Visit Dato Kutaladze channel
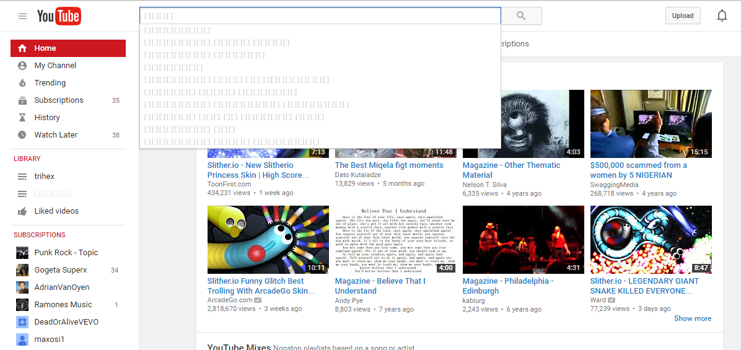The width and height of the screenshot is (741, 350). pos(357,175)
